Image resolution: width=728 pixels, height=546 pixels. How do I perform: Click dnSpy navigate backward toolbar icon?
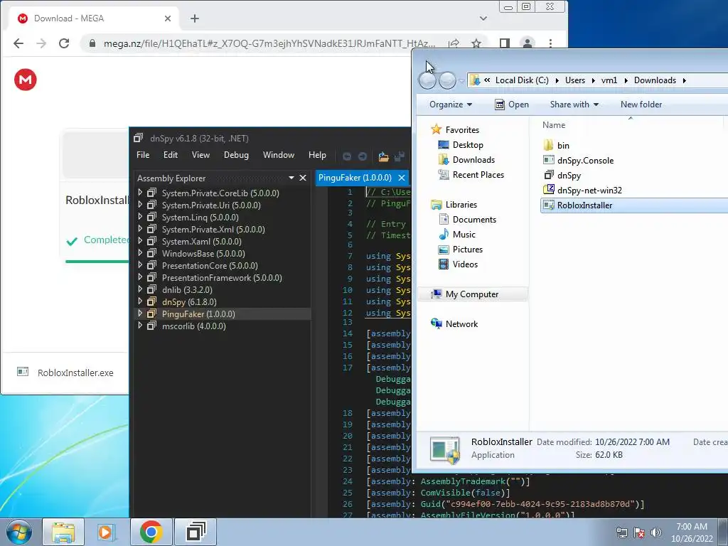click(x=347, y=156)
